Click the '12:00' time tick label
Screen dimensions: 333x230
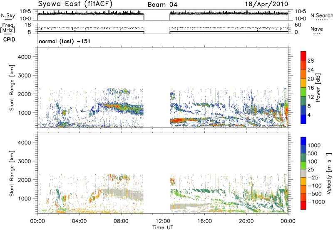(x=163, y=221)
